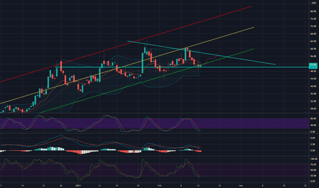Click the 64.00 price axis label

[x=313, y=41]
